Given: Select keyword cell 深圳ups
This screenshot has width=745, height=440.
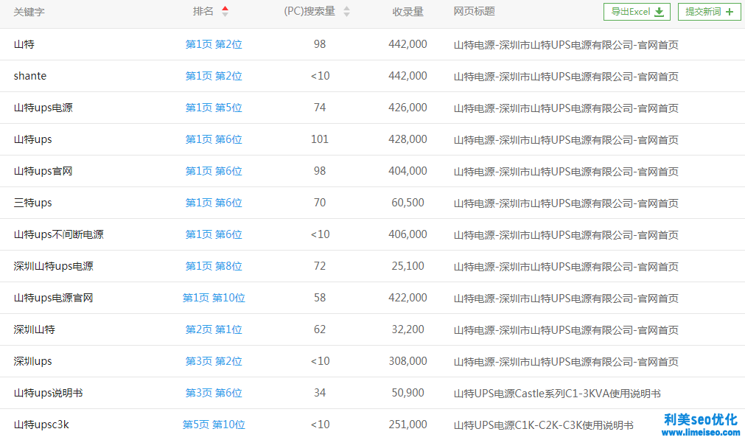Looking at the screenshot, I should [x=32, y=361].
